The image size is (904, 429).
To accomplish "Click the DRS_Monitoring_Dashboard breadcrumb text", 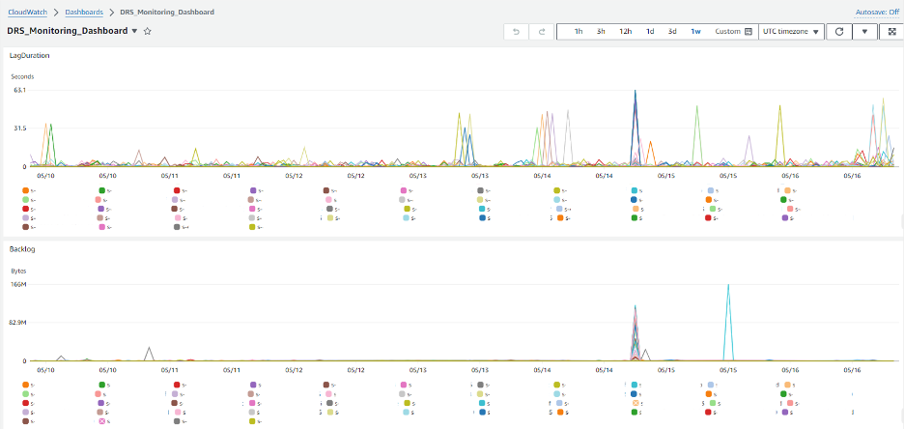I will 167,12.
